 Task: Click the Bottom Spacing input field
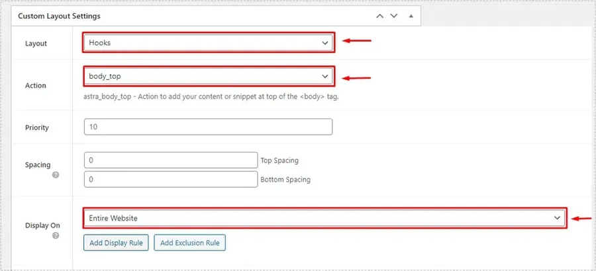171,179
